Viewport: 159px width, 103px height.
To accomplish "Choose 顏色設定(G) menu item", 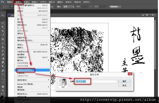I will point(32,94).
